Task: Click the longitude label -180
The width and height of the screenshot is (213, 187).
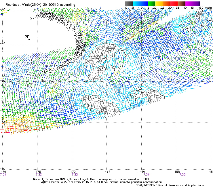Action: tap(3, 172)
